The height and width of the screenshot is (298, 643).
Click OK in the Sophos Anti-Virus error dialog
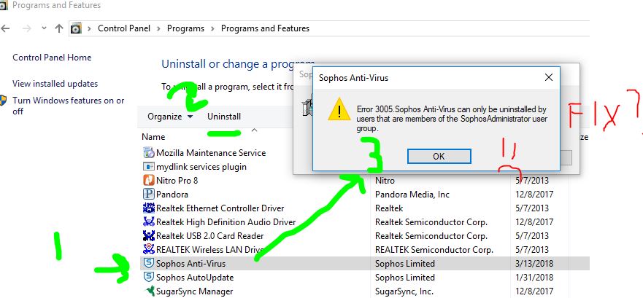pyautogui.click(x=439, y=157)
